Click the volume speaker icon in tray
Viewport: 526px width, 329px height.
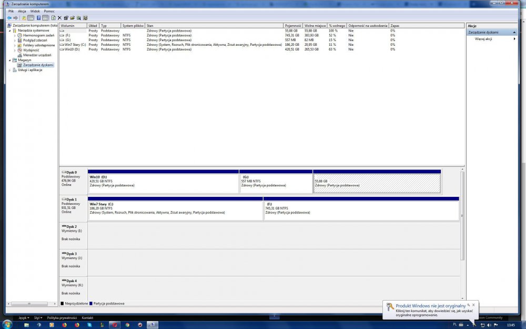(490, 325)
